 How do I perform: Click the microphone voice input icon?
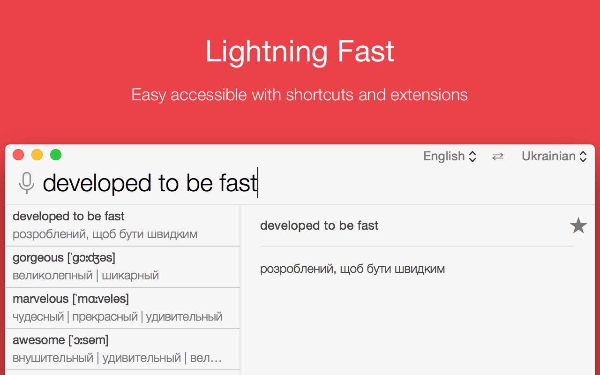tap(27, 183)
